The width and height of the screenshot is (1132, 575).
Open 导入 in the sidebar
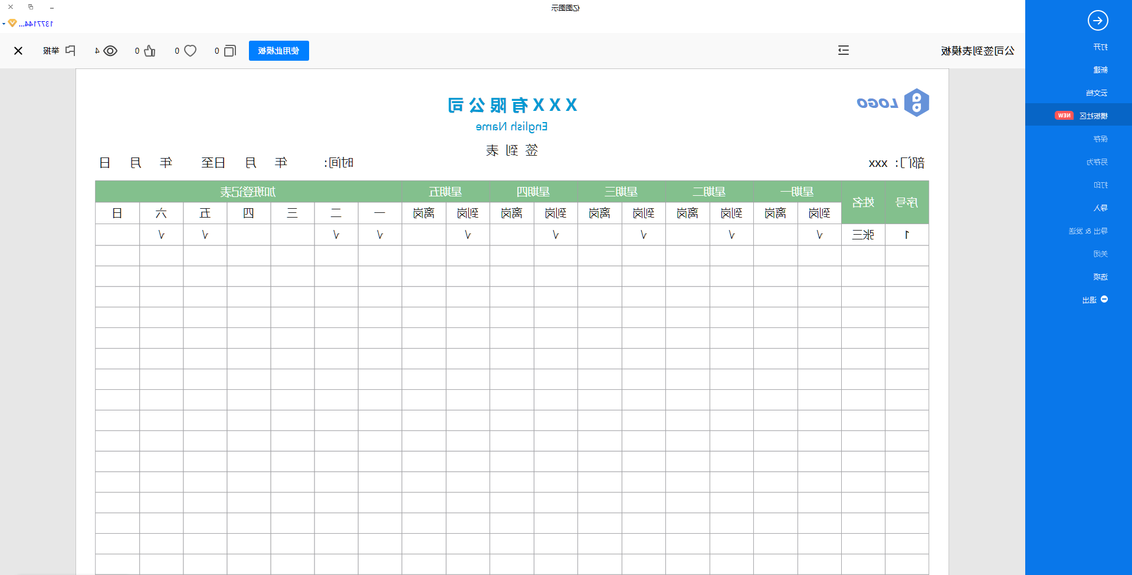(1101, 208)
